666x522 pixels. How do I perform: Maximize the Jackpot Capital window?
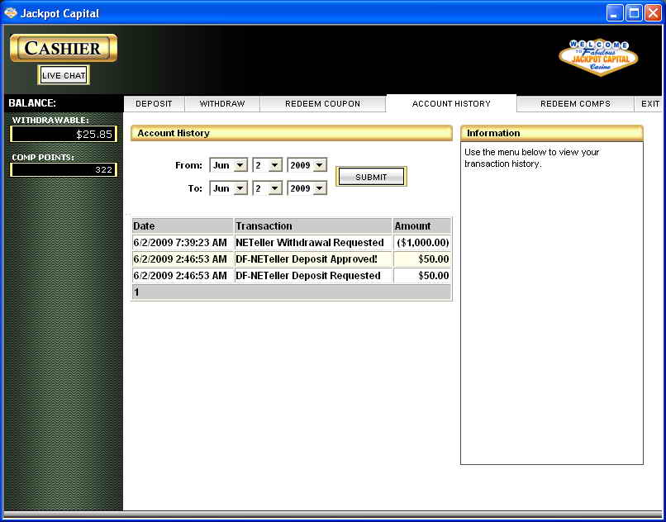coord(634,12)
